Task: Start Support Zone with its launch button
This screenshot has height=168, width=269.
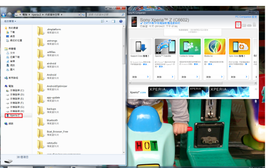Action: click(140, 77)
